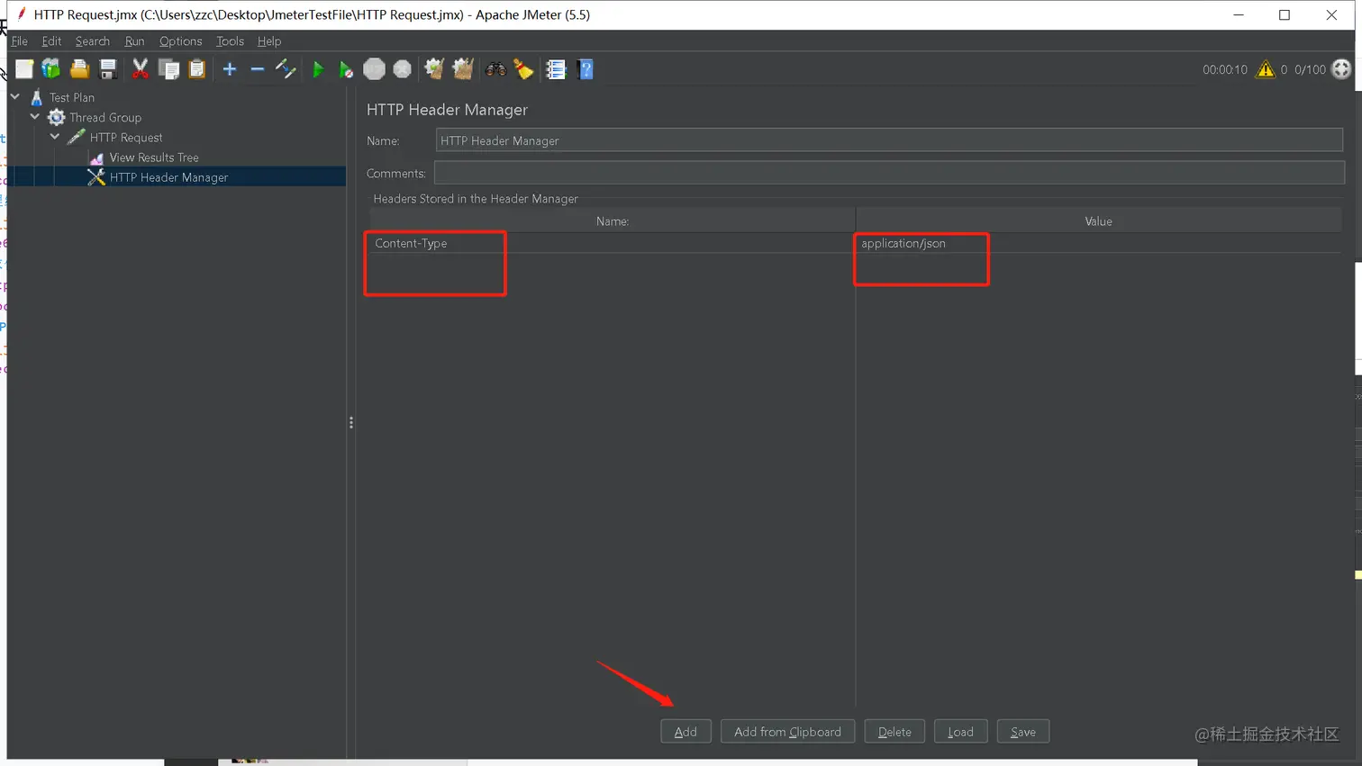Open Search with binoculars icon
Screen dimensions: 1362x766
click(495, 69)
